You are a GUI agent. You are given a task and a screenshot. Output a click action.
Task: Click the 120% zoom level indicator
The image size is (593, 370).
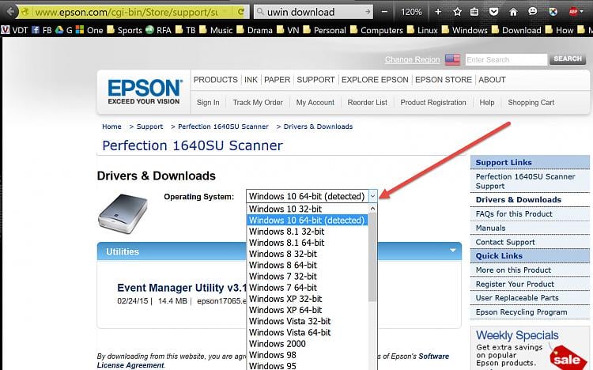coord(411,12)
